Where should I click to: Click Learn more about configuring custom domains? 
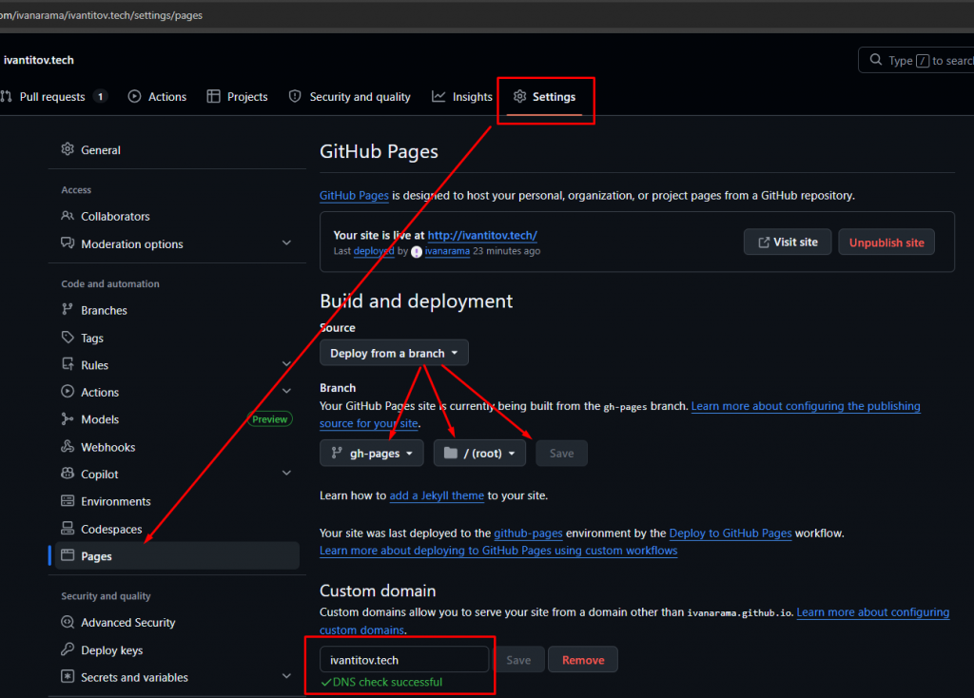pyautogui.click(x=873, y=612)
